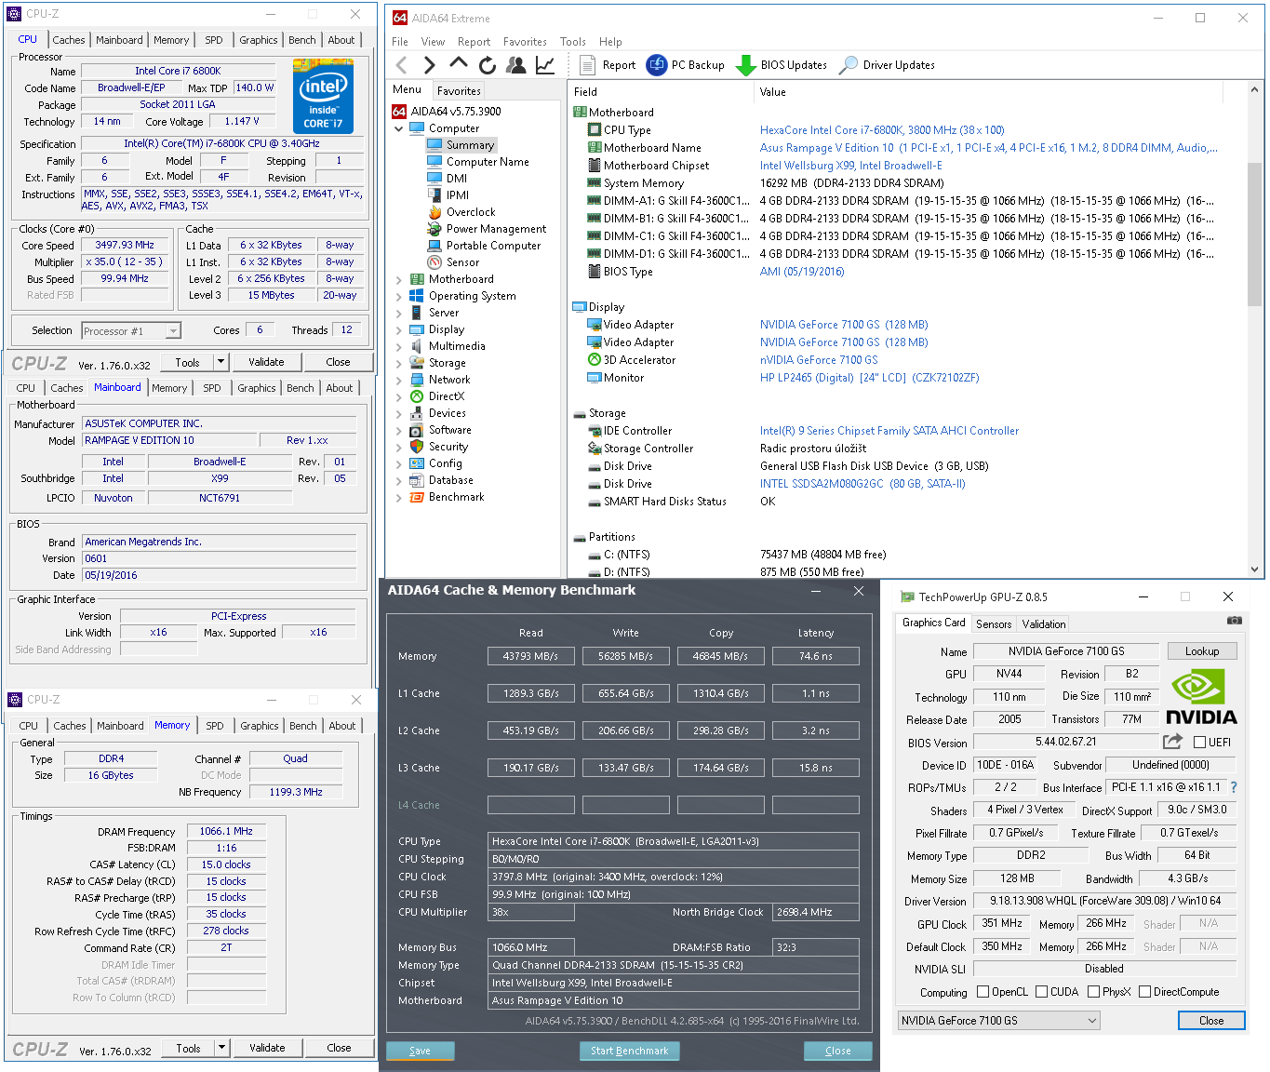This screenshot has height=1072, width=1270.
Task: Expand the Motherboard tree node
Action: [x=399, y=280]
